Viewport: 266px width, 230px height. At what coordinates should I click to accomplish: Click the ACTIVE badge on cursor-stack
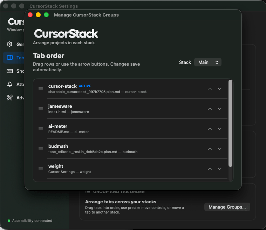click(85, 86)
